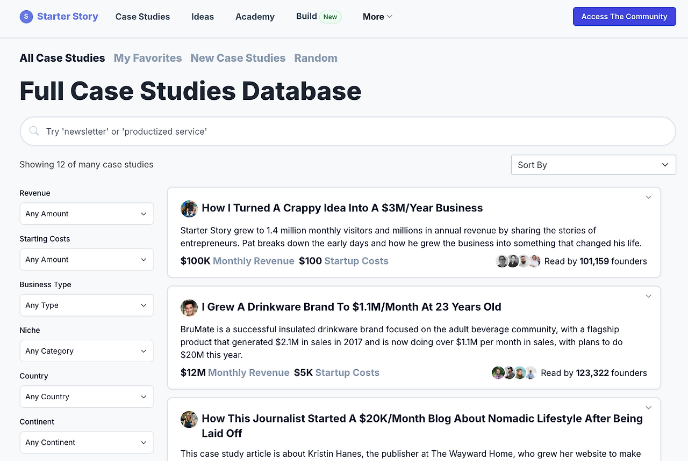Click the BruMate description paragraph
The height and width of the screenshot is (461, 688).
[402, 342]
